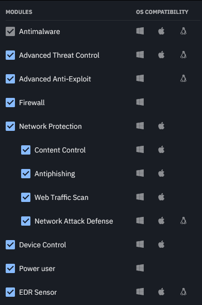Uncheck the EDR Sensor module

tap(10, 292)
